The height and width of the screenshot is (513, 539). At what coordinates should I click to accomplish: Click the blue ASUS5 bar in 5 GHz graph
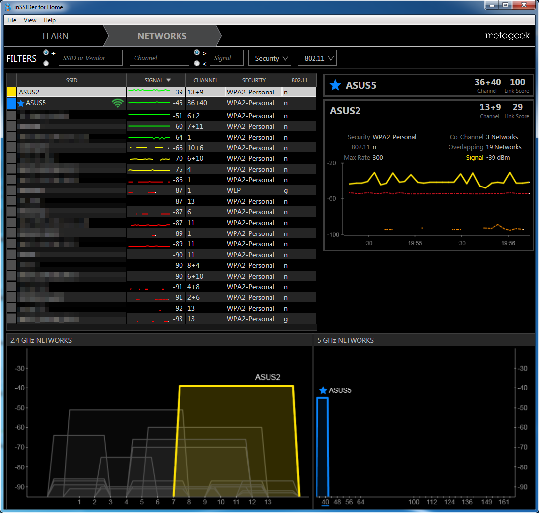(x=323, y=447)
